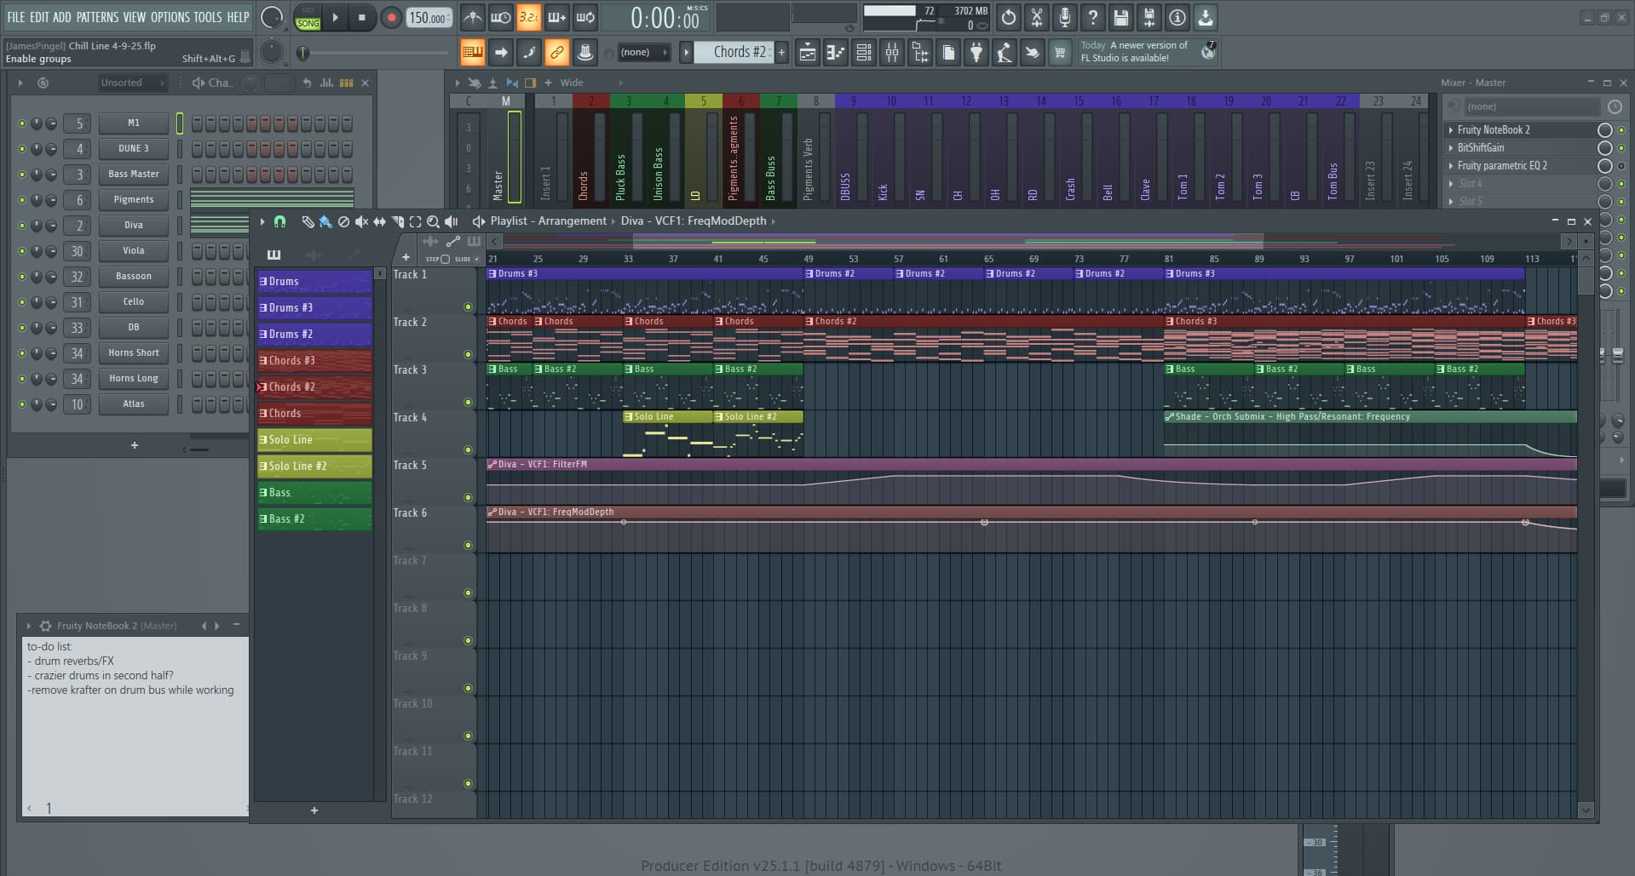This screenshot has width=1635, height=876.
Task: Click the Stop playback button
Action: 362,17
